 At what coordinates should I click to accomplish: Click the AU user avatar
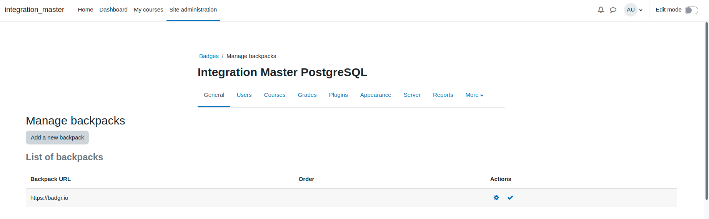point(631,10)
